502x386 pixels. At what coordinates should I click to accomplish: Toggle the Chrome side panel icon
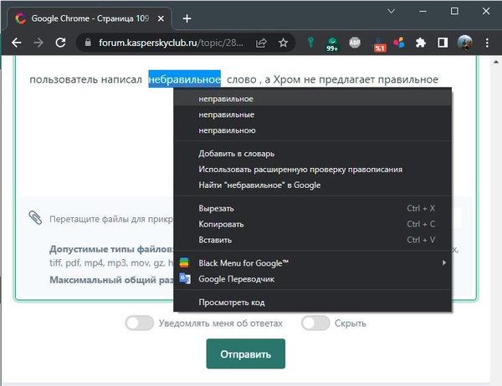(443, 43)
